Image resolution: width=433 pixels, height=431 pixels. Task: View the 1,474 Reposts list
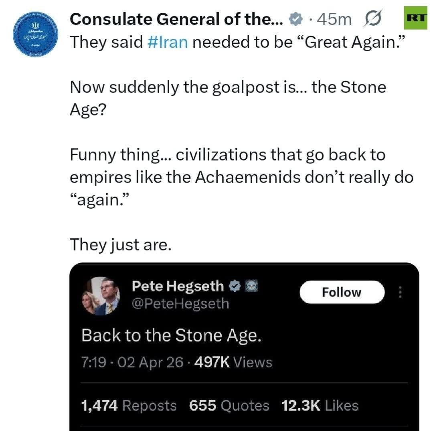coord(129,406)
